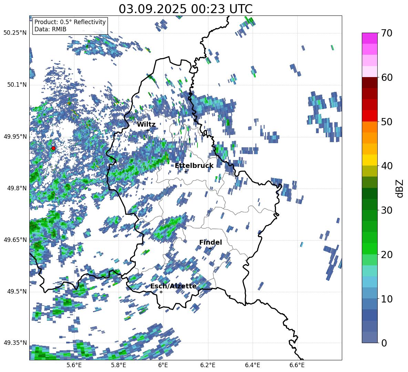Click the Esch/Alzette location cross marker
Screen dimensions: 408x372
pyautogui.click(x=161, y=292)
